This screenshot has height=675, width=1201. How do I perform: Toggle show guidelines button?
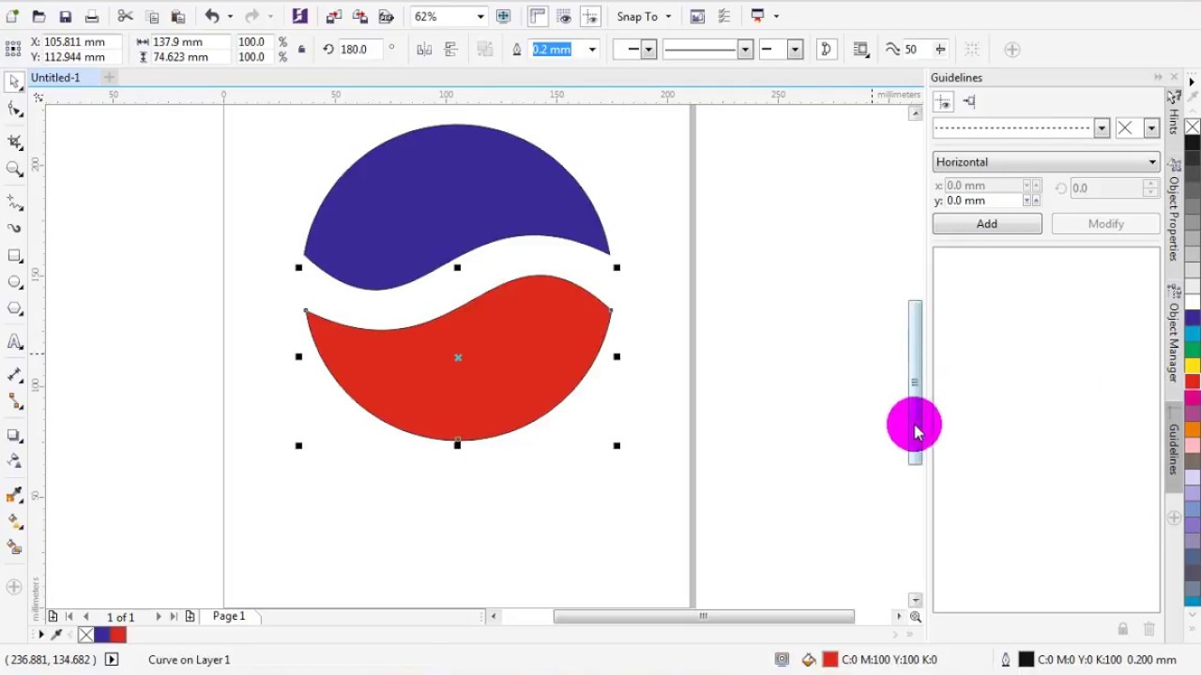tap(590, 17)
